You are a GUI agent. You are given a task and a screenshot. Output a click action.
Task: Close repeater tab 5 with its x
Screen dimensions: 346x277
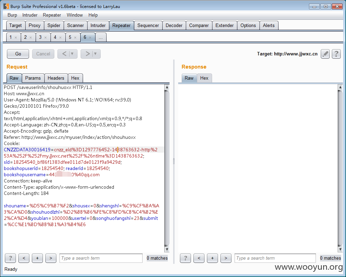tap(75, 37)
